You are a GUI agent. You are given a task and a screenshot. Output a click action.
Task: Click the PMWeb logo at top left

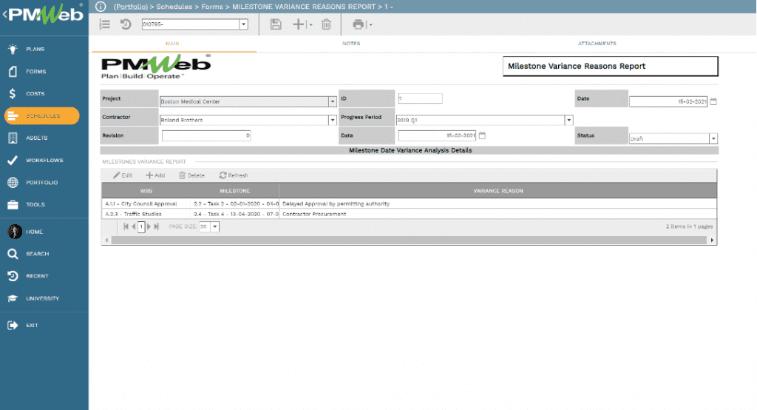[45, 15]
